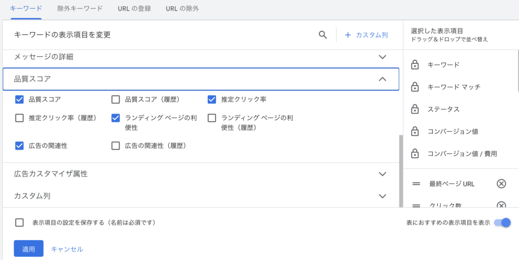This screenshot has height=260, width=519.
Task: Expand the 広告カスタマイザ属性 section
Action: [383, 174]
